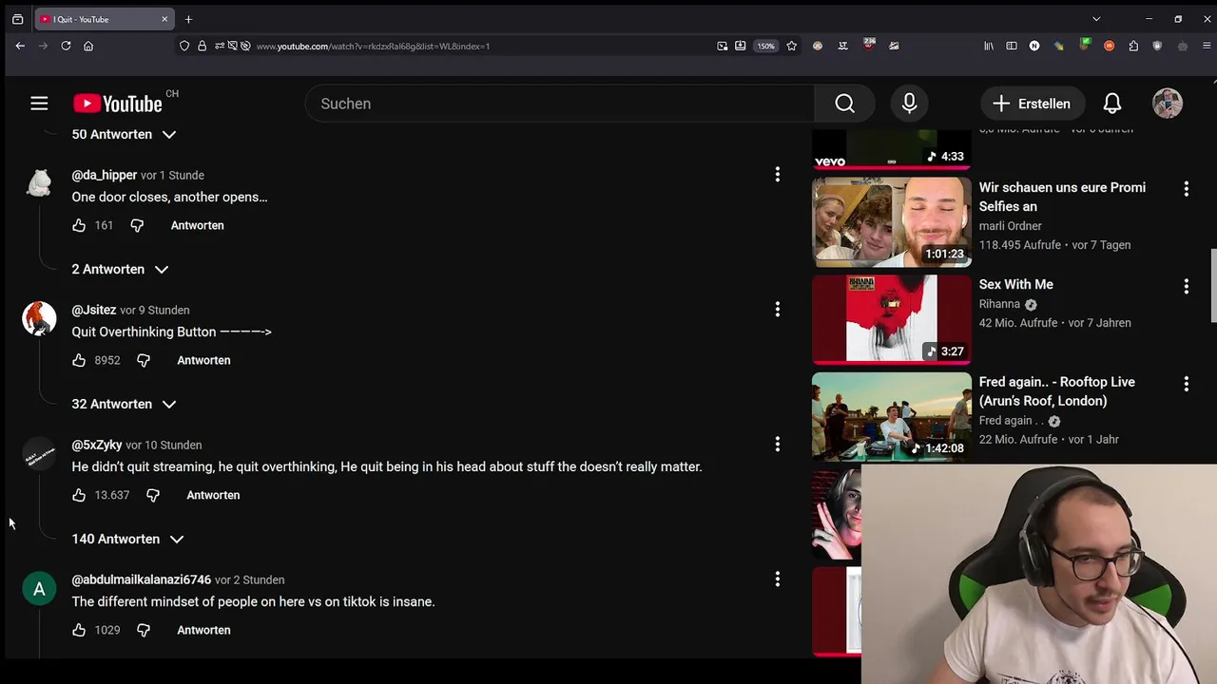Image resolution: width=1217 pixels, height=684 pixels.
Task: Open the options menu for the @abdulmailkalanazi6746 comment
Action: coord(778,579)
